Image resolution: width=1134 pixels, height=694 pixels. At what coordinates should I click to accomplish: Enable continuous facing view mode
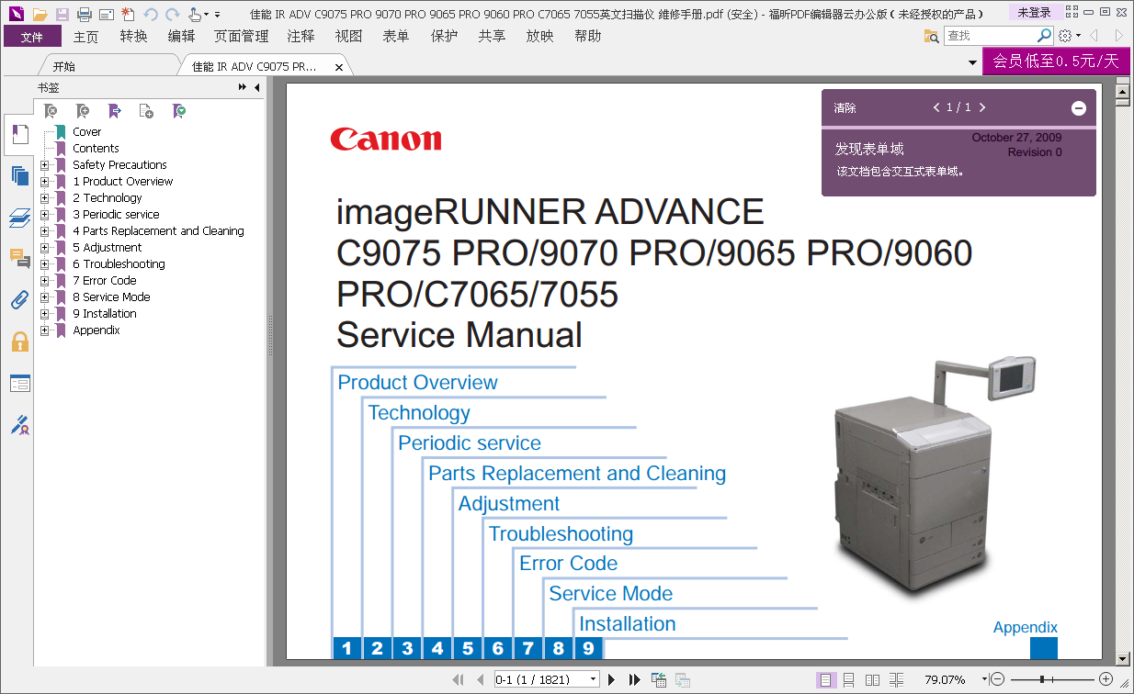click(896, 679)
